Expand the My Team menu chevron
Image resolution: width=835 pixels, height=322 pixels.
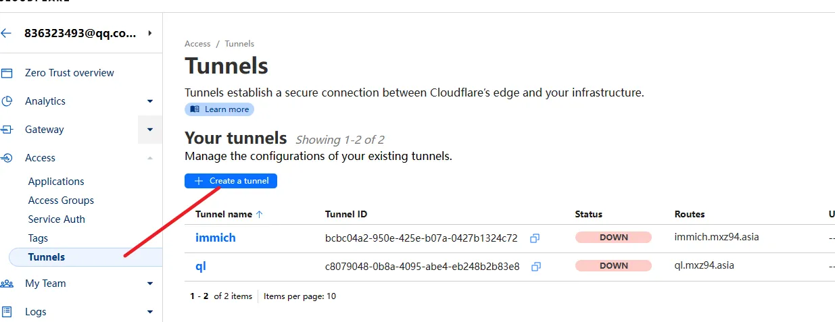coord(150,284)
